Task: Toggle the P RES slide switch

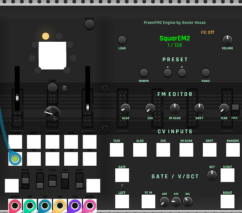Action: 40,181
